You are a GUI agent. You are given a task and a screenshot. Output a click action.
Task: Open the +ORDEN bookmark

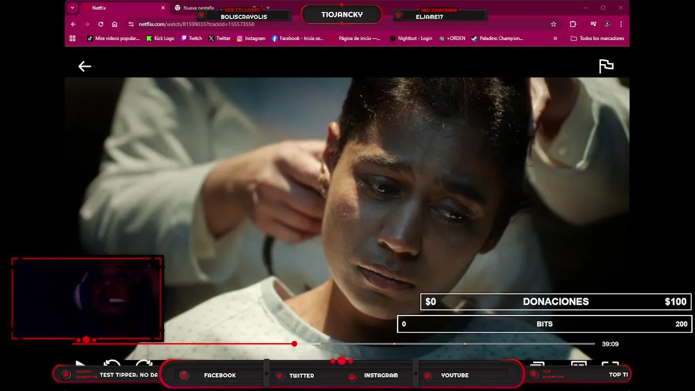(x=452, y=39)
